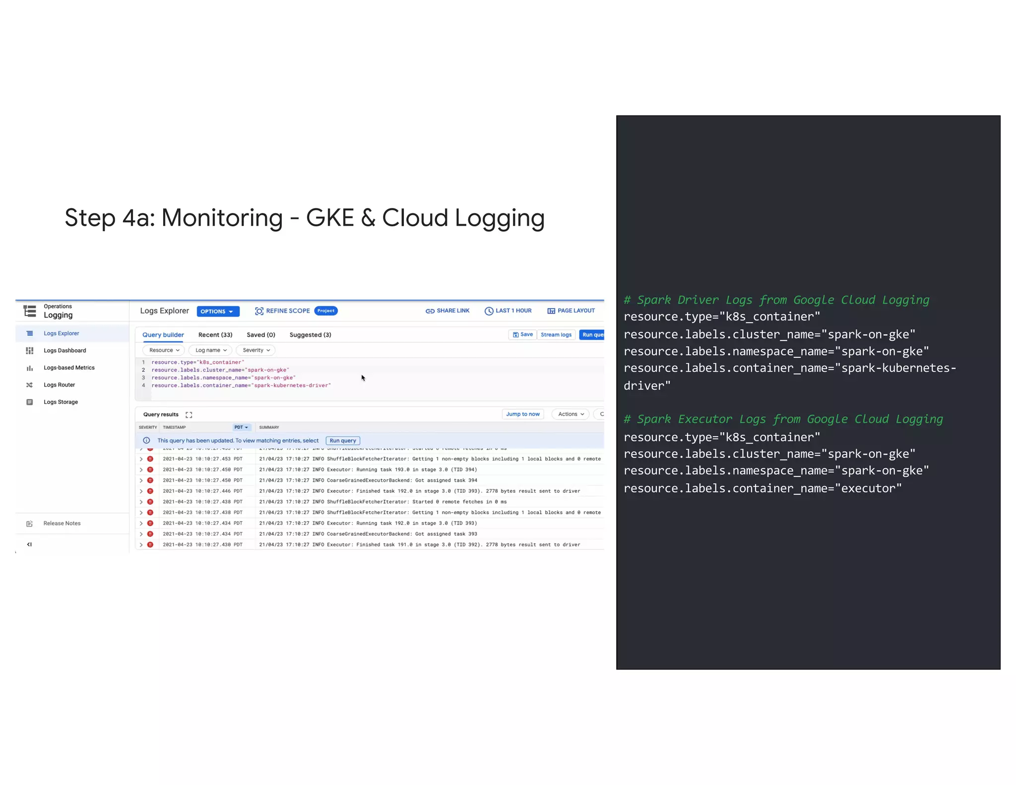Click the Logs Explorer sidebar icon
1016x785 pixels.
(30, 333)
